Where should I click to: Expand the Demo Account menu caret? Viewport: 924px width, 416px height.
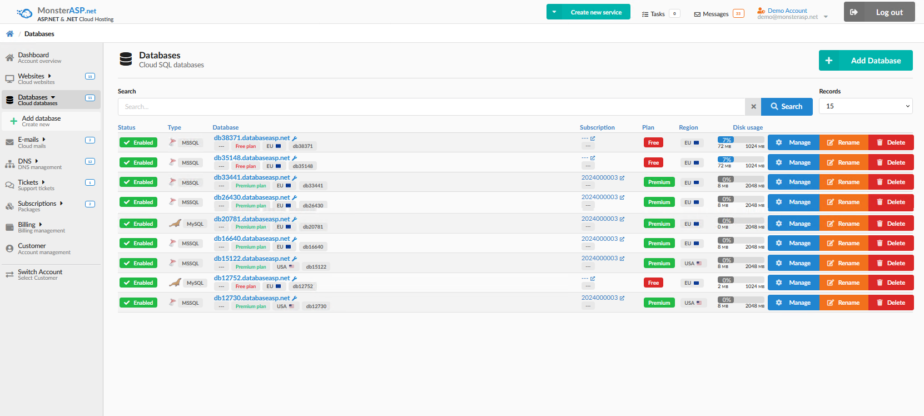coord(826,17)
